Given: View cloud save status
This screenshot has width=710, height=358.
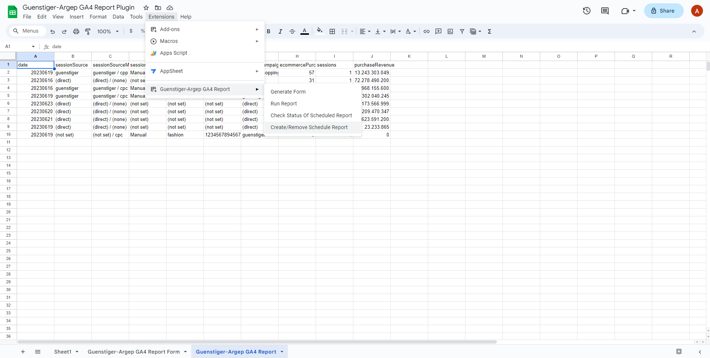Looking at the screenshot, I should (170, 8).
